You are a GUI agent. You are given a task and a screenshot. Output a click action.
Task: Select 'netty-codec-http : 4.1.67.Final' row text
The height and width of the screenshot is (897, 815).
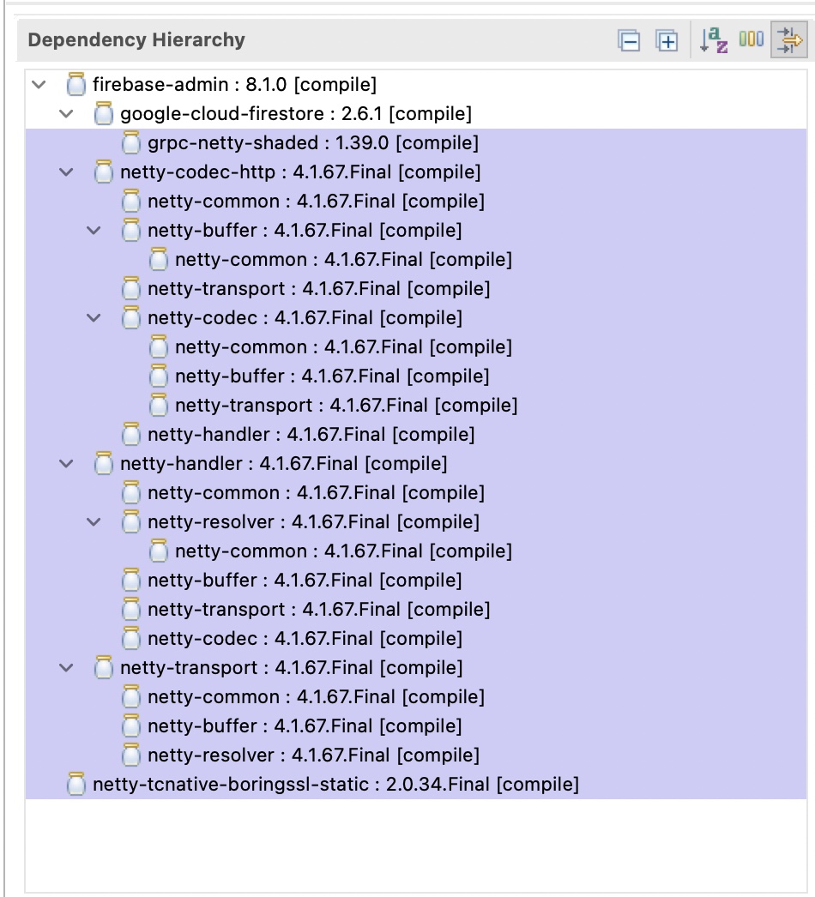(300, 172)
